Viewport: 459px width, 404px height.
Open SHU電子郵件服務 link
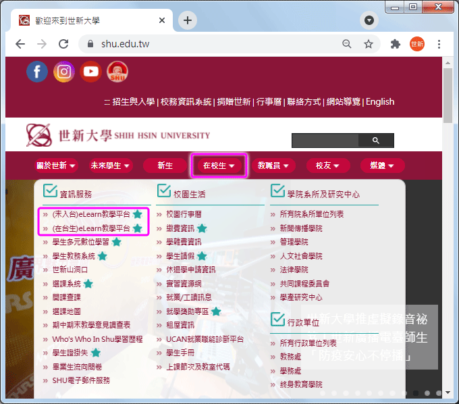pos(81,380)
